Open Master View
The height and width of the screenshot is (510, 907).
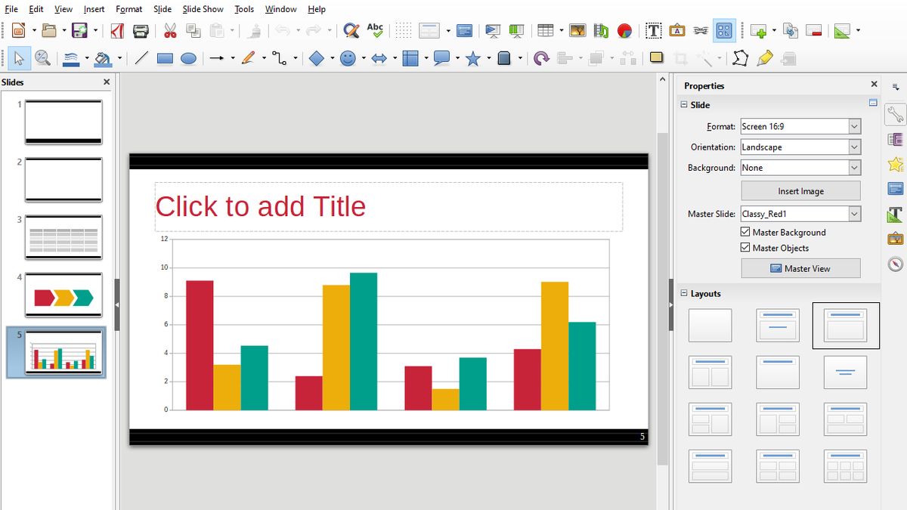pos(800,267)
